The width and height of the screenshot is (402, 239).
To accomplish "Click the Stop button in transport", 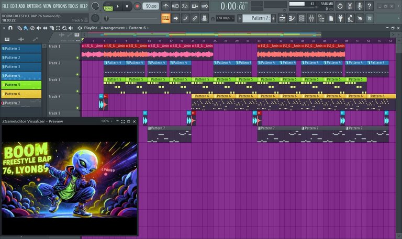I will click(x=127, y=6).
